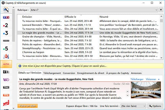Click the 'Faire un don' button
The height and width of the screenshot is (110, 165).
click(x=28, y=106)
